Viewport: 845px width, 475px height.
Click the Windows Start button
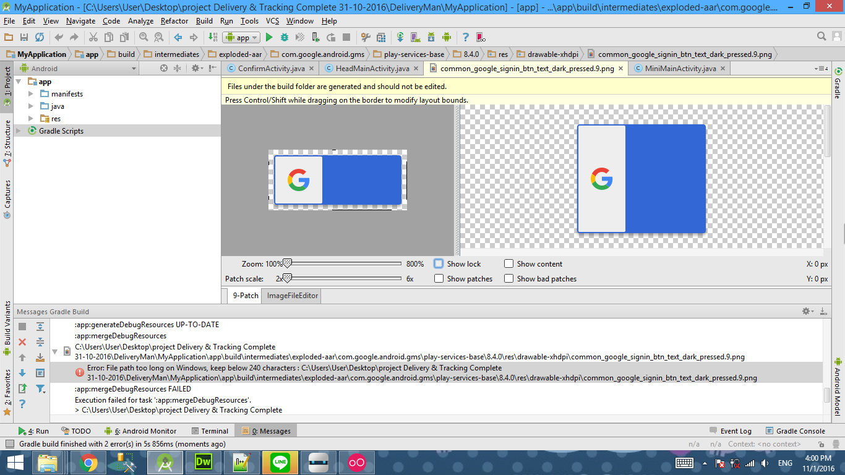15,462
